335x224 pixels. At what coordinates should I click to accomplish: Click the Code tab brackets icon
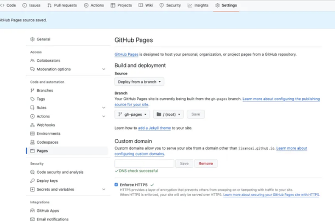[2, 5]
